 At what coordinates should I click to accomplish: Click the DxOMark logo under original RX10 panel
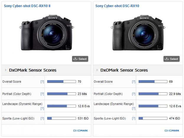click(x=172, y=131)
